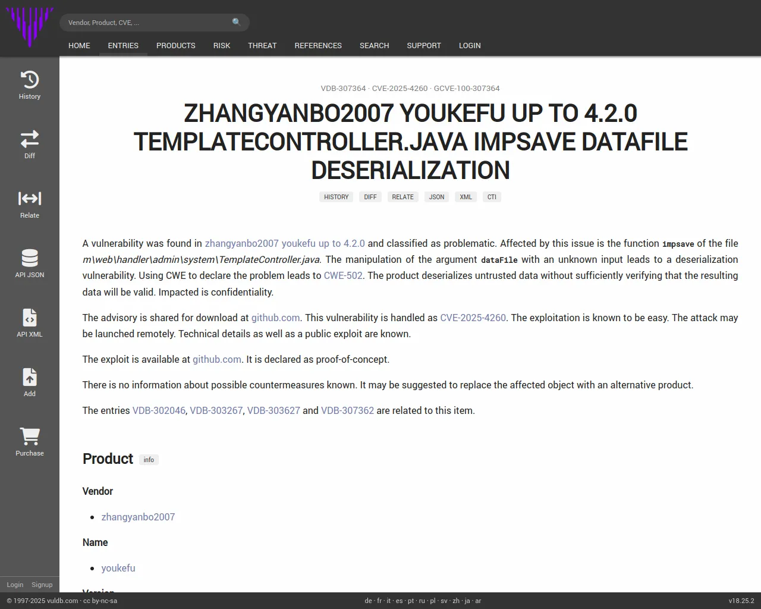Click the Login link in sidebar bottom
Viewport: 761px width, 609px height.
[x=15, y=585]
